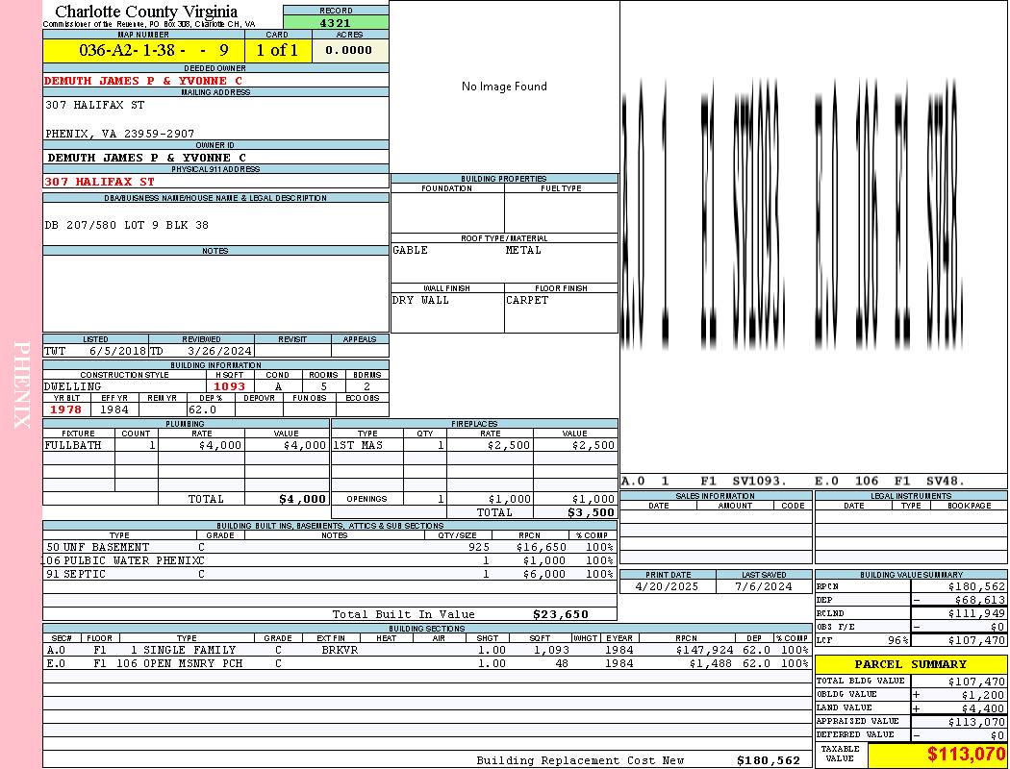Click the acres value 0.0000
The image size is (1010, 769).
click(349, 50)
